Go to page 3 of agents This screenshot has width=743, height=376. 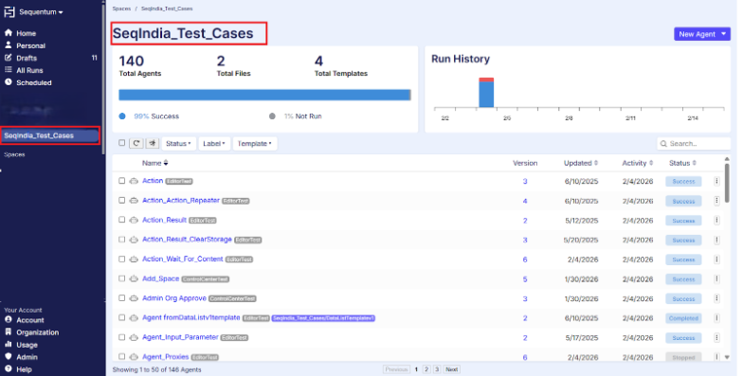click(x=437, y=369)
